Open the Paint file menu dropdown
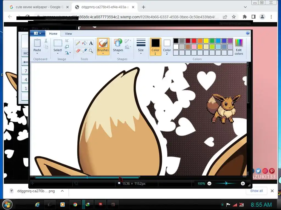This screenshot has width=281, height=210. coord(37,33)
